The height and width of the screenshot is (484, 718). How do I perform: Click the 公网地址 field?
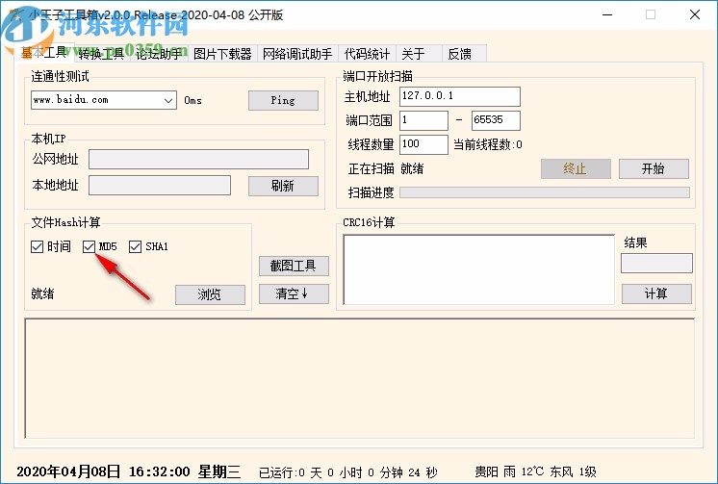click(x=198, y=160)
